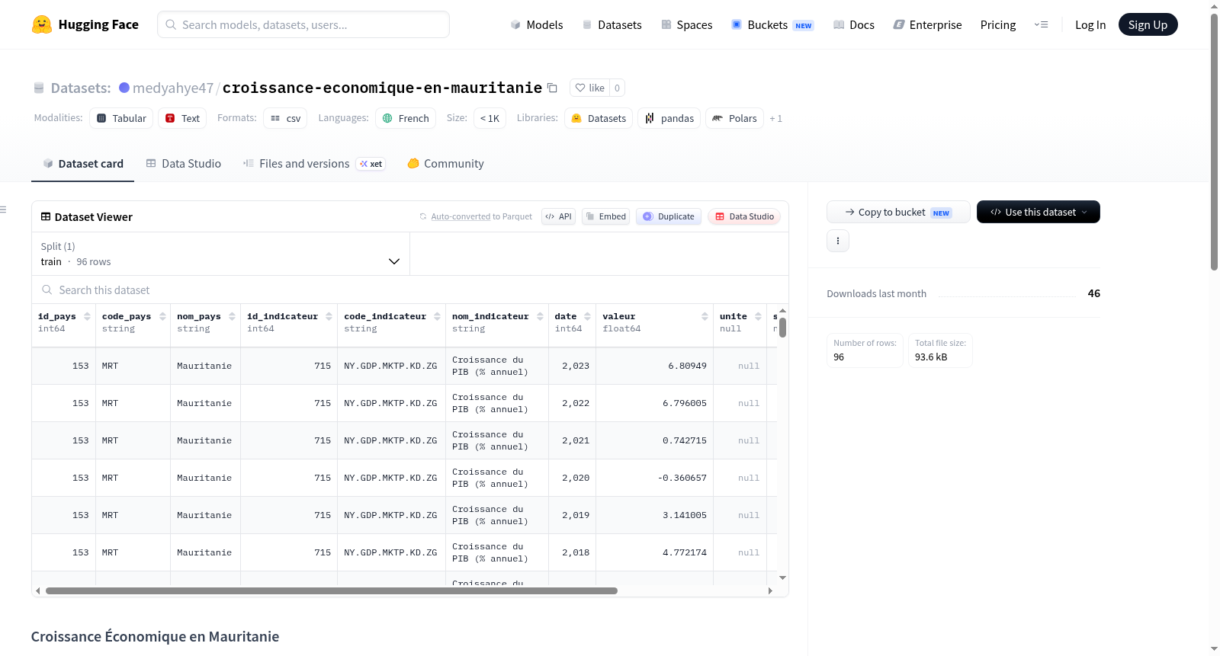Click the Datasets: breadcrumb label

81,88
